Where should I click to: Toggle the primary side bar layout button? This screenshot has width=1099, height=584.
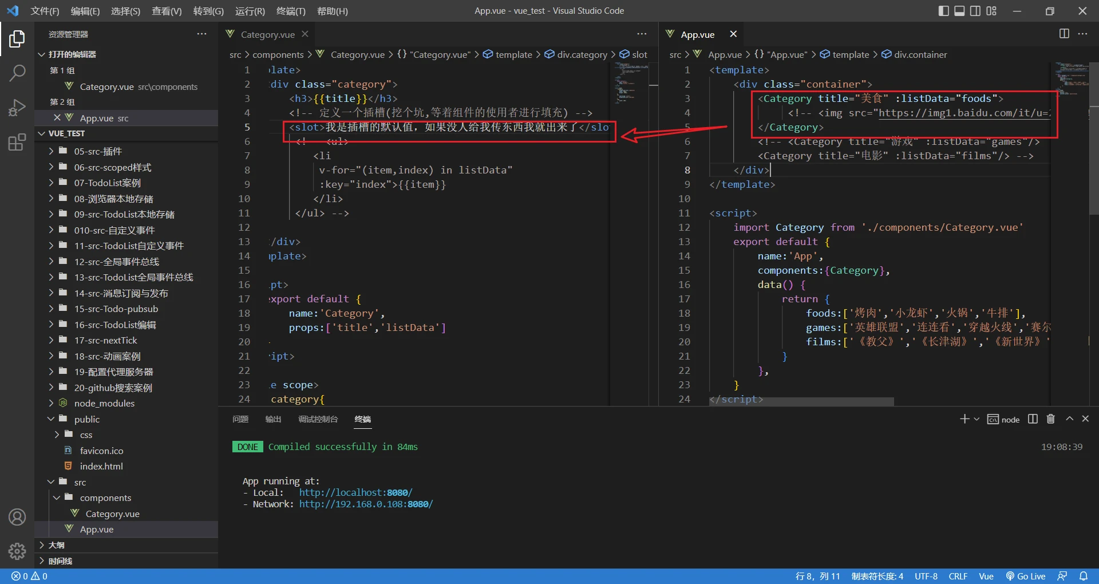coord(943,11)
